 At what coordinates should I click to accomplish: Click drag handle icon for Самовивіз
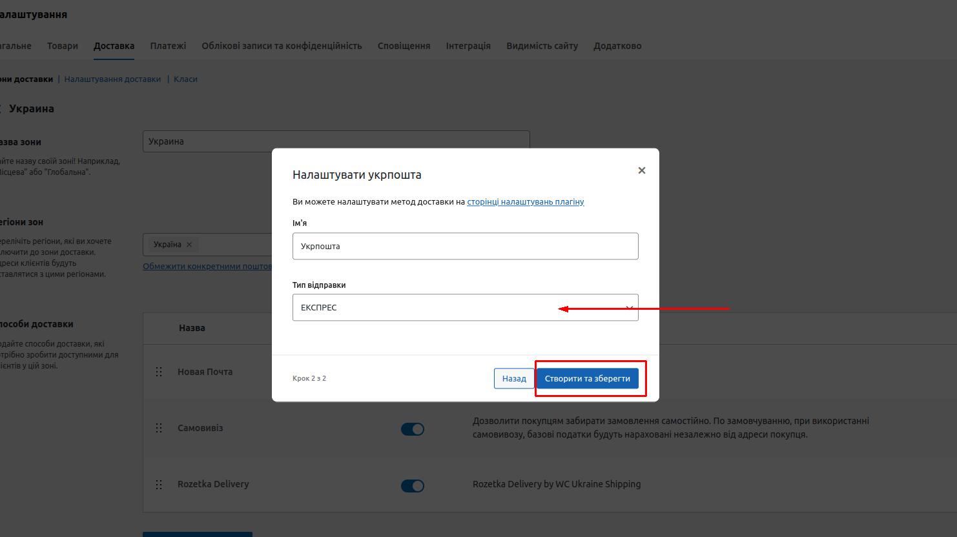tap(159, 428)
